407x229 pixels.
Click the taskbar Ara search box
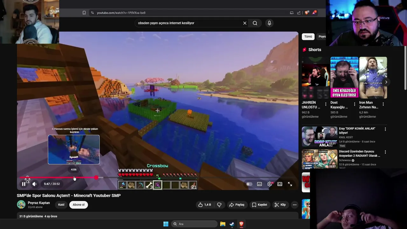click(x=194, y=224)
